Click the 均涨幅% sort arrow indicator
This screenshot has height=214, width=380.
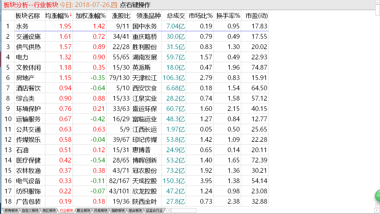tap(71, 15)
